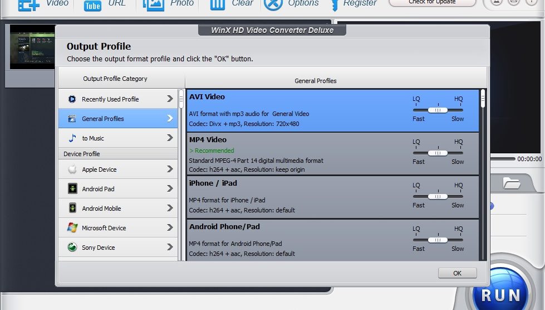
Task: Click the Android Pad icon
Action: coord(72,189)
